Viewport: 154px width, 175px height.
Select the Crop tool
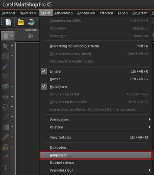pos(5,76)
